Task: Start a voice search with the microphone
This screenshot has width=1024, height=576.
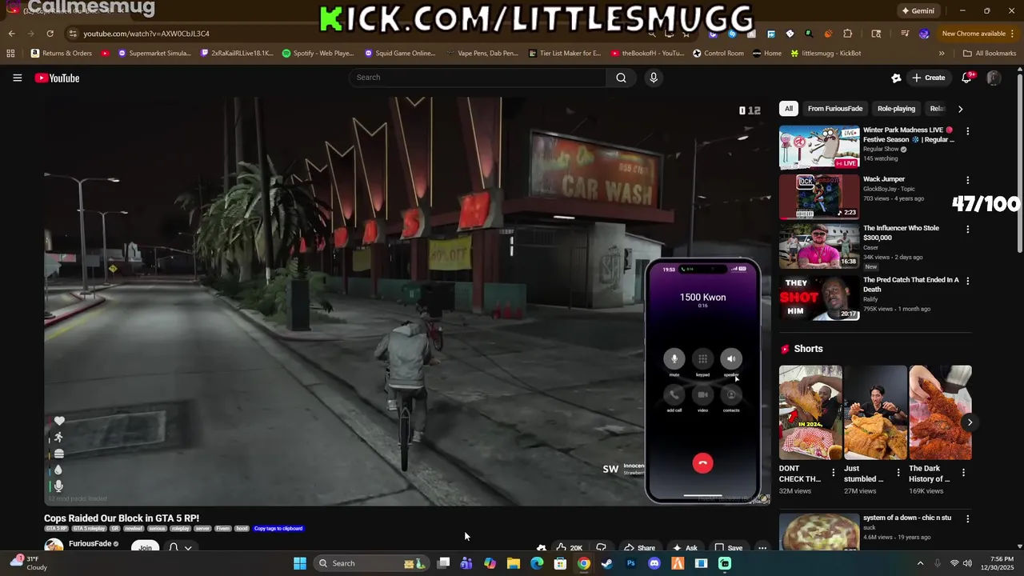Action: point(654,78)
